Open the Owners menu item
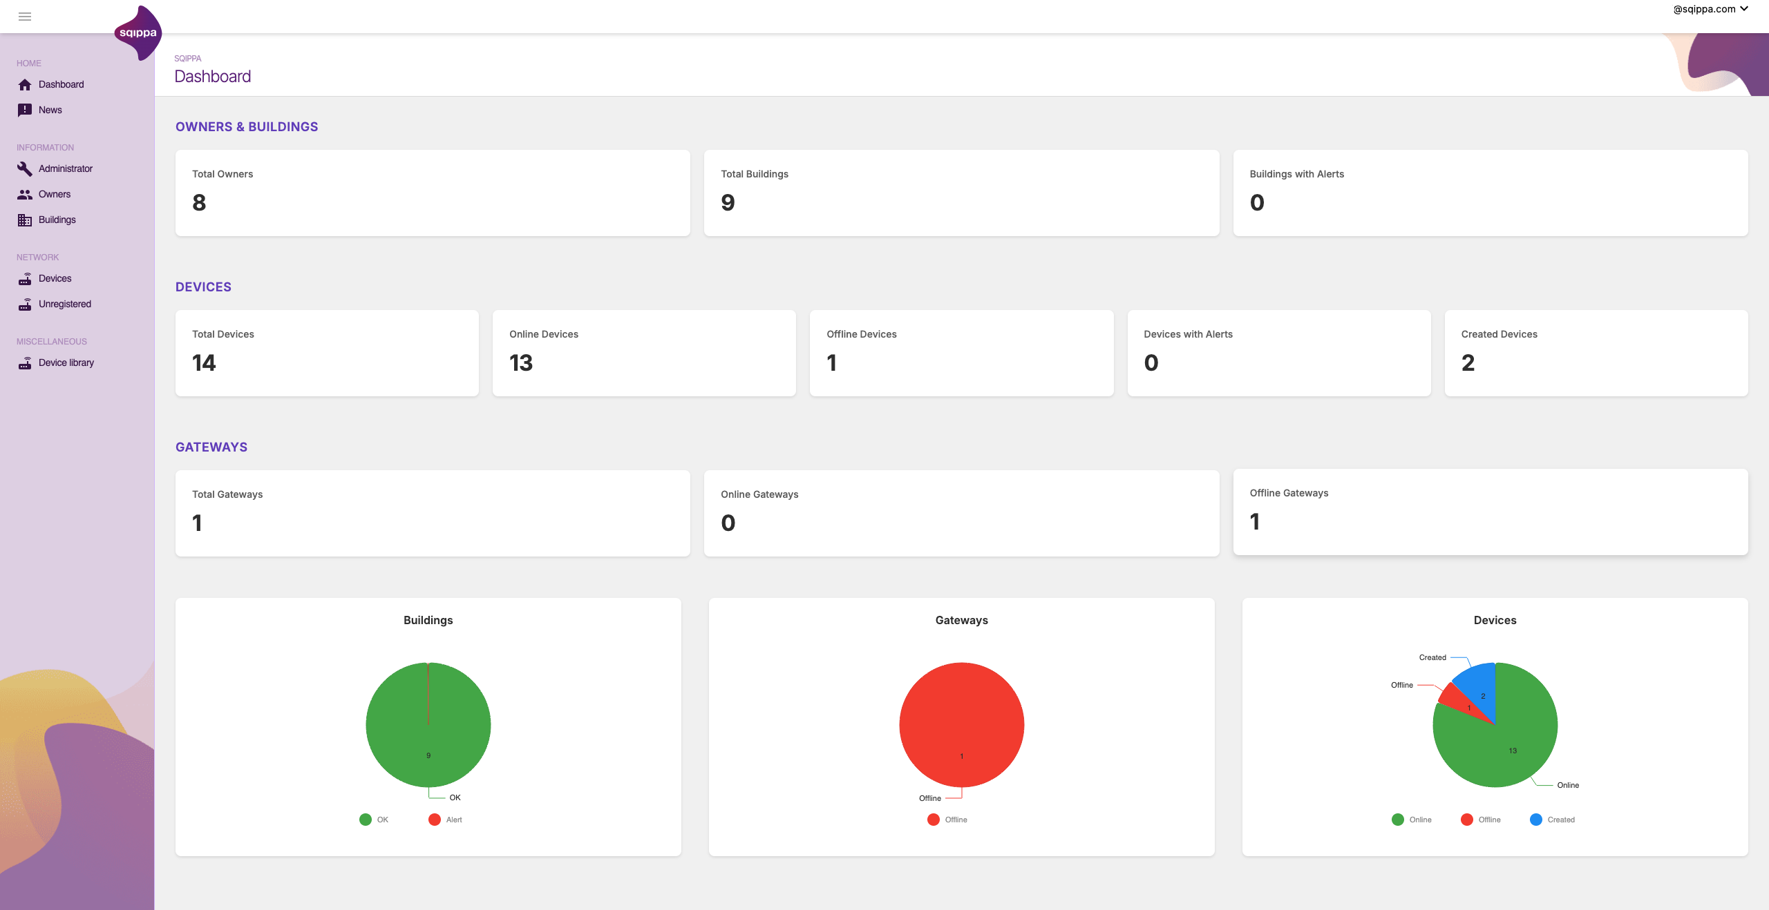The height and width of the screenshot is (910, 1769). [55, 195]
